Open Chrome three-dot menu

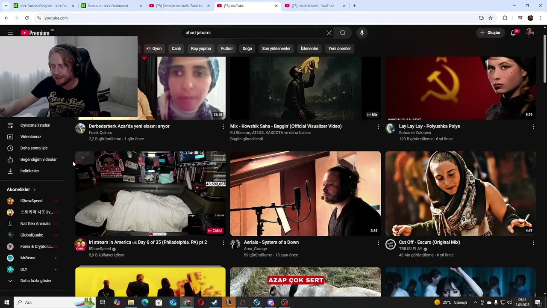[x=541, y=18]
